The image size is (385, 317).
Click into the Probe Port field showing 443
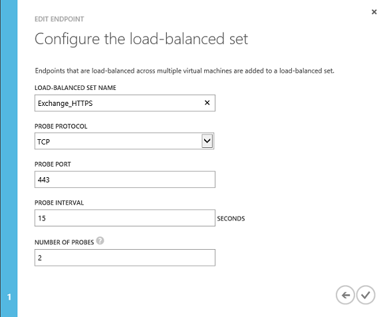click(x=125, y=180)
